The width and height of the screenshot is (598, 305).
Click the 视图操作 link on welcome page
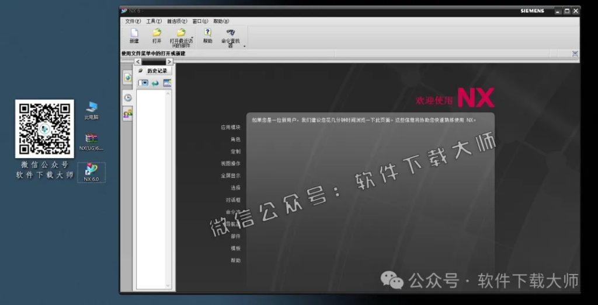(x=230, y=164)
